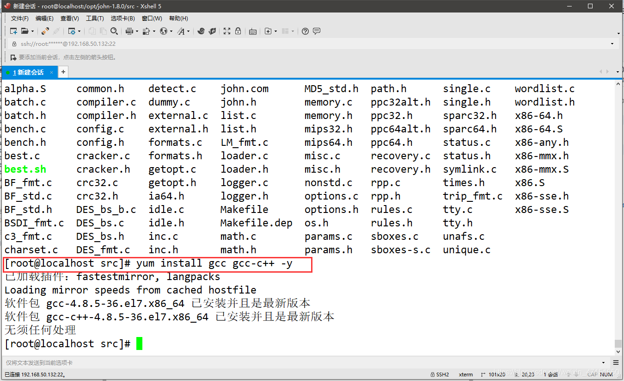The height and width of the screenshot is (381, 624).
Task: Expand the Print icon dropdown arrow
Action: click(137, 31)
